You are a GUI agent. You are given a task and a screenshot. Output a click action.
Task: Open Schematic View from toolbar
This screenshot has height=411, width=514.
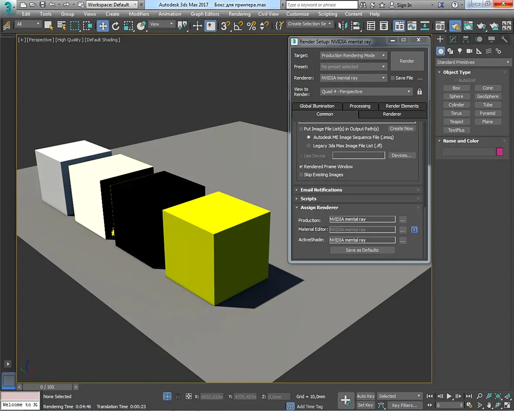425,26
